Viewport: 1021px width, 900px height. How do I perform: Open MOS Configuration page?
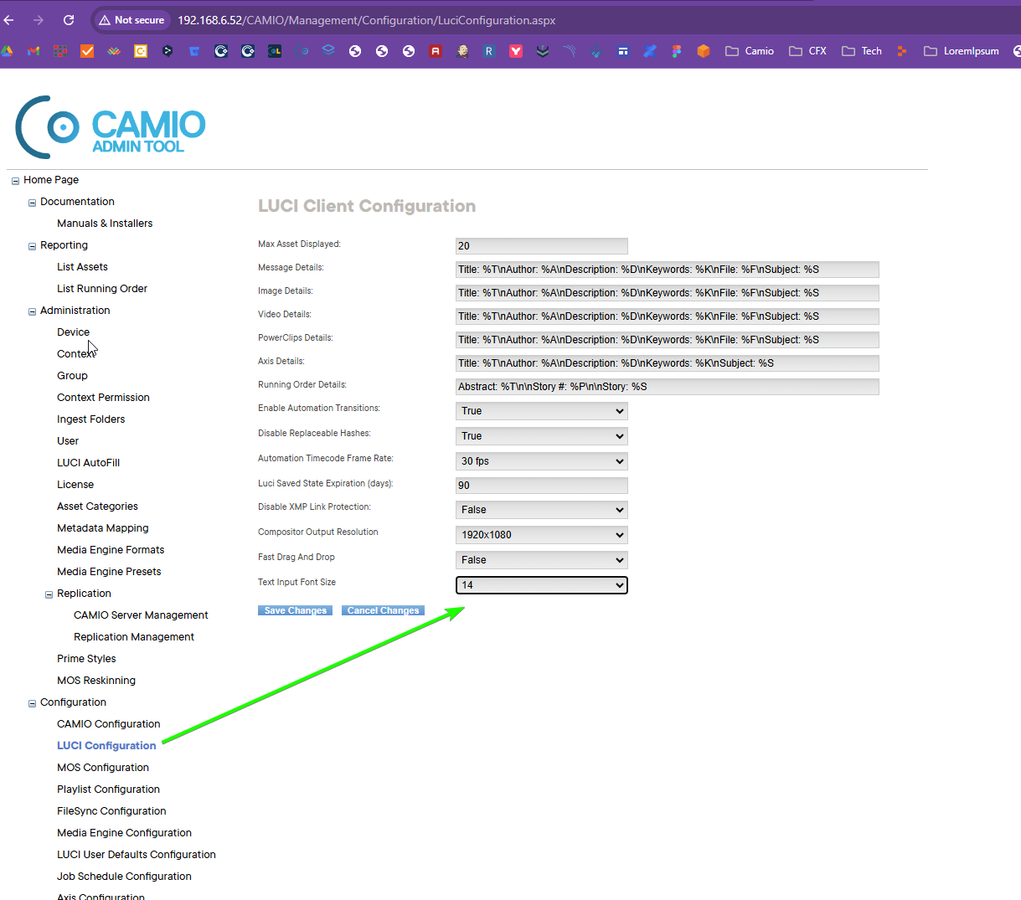point(103,768)
